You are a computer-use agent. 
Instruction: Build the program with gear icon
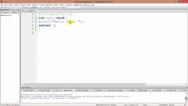[57, 7]
